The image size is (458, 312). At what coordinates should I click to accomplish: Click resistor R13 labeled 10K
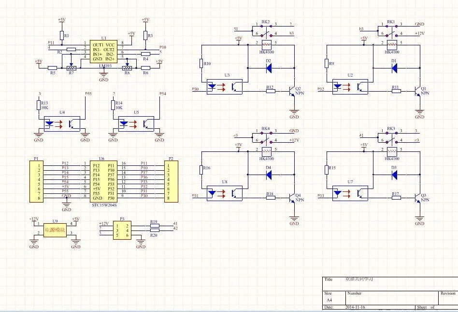click(x=39, y=106)
